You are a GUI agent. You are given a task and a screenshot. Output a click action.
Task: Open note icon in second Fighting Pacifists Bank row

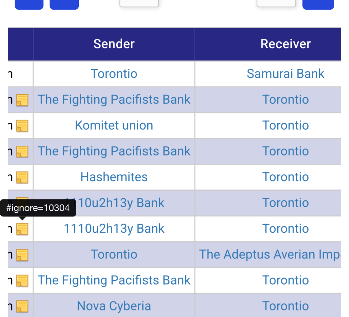22,152
